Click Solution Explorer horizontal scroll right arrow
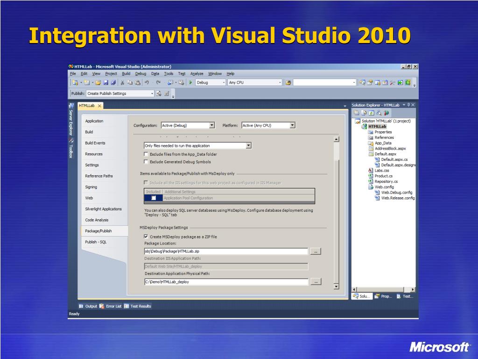 413,289
